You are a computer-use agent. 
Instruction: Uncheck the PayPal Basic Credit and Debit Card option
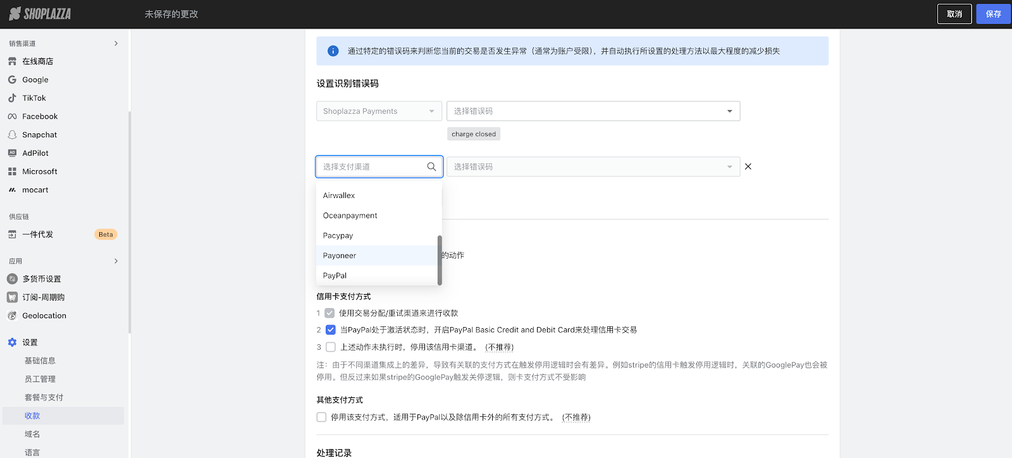tap(330, 330)
